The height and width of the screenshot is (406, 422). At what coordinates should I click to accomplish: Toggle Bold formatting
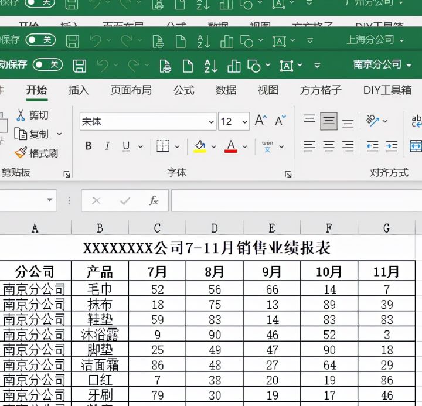(x=89, y=146)
